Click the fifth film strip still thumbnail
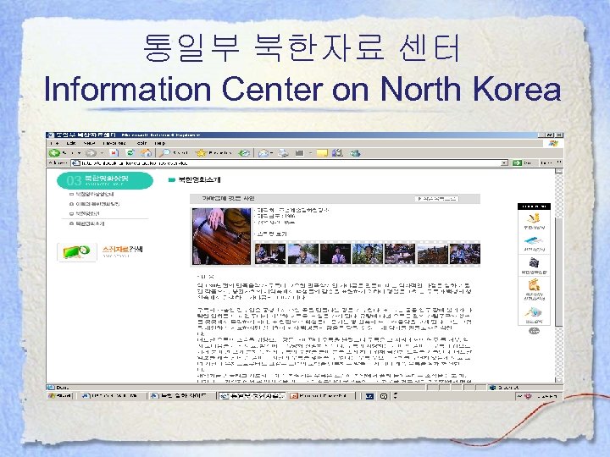This screenshot has height=457, width=610. (400, 254)
